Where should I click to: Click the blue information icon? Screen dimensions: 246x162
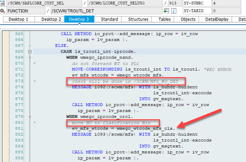174,11
